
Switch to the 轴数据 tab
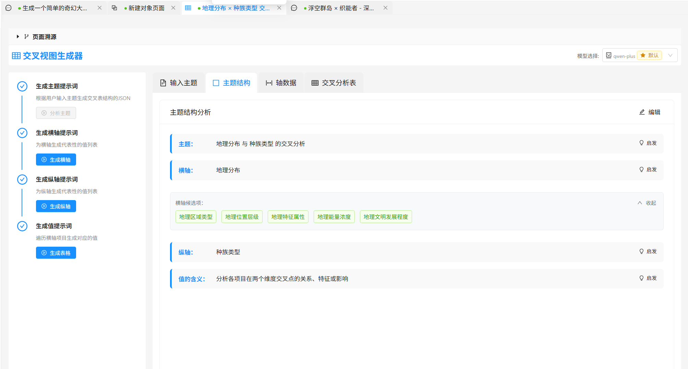[281, 83]
